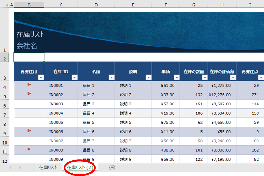Select column G header
This screenshot has height=176, width=264.
(x=194, y=5)
